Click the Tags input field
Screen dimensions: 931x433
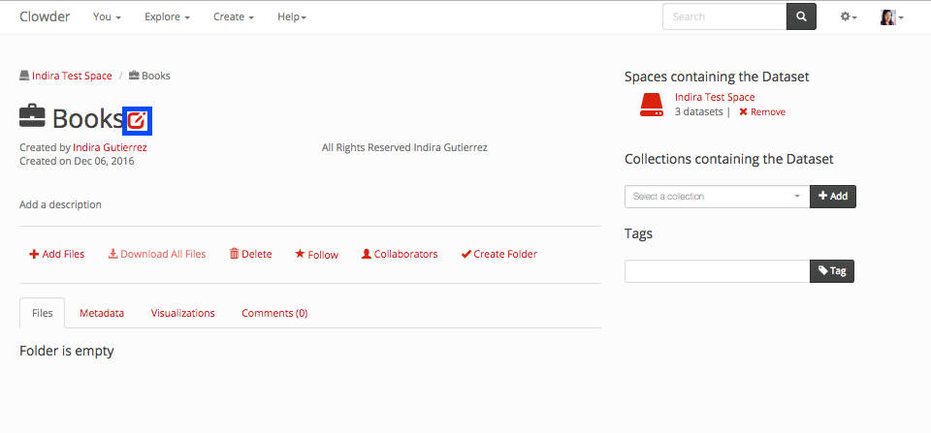[x=717, y=271]
